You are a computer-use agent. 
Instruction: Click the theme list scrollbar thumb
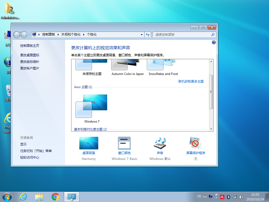pos(211,92)
